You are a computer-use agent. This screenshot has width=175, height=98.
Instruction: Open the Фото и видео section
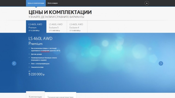click(x=52, y=3)
